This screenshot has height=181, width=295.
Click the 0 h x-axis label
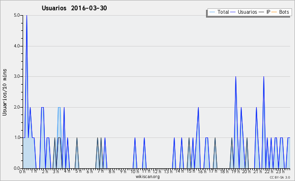[x=22, y=171]
